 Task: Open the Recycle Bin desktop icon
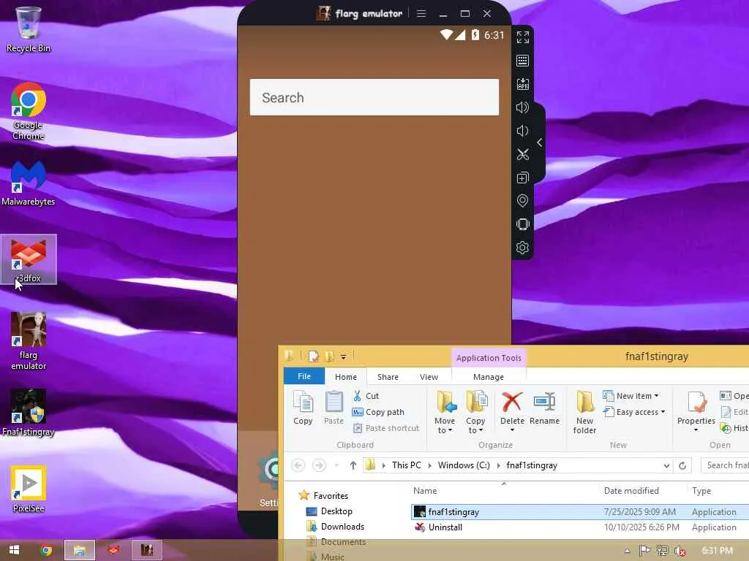[29, 29]
